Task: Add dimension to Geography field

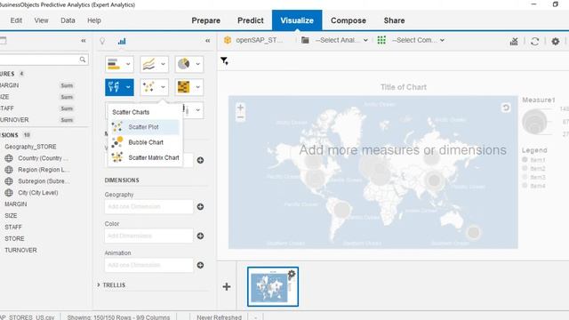Action: 200,206
